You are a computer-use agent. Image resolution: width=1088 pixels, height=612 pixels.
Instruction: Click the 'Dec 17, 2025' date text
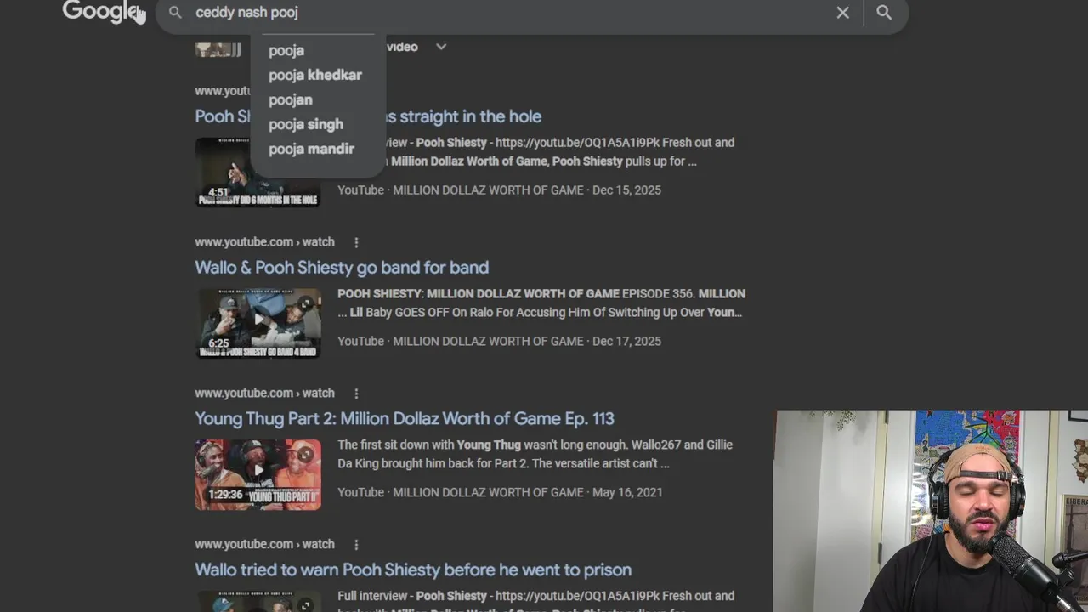(626, 342)
